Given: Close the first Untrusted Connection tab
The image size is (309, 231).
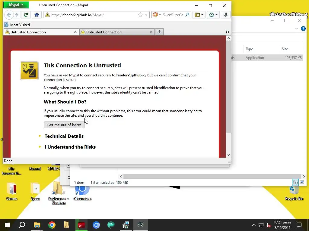Looking at the screenshot, I should point(75,32).
